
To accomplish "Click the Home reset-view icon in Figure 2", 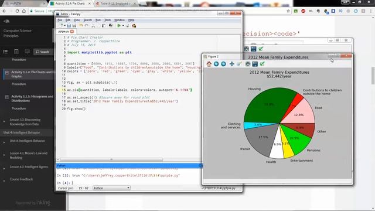I will tap(209, 64).
